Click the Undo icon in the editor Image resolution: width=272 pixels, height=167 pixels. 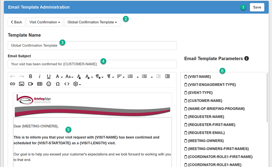(12, 76)
